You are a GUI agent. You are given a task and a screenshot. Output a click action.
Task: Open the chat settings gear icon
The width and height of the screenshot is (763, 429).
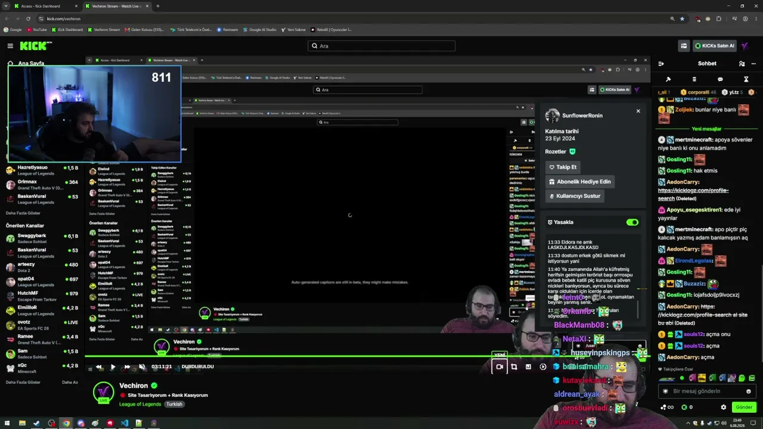click(724, 408)
